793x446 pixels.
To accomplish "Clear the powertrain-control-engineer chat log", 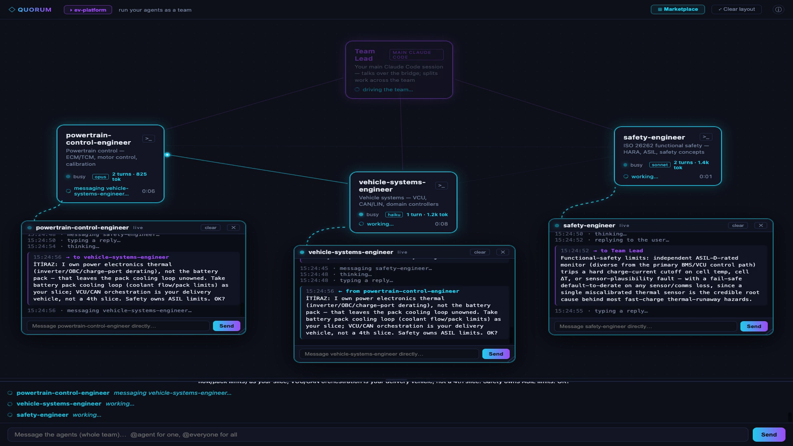I will (x=211, y=228).
